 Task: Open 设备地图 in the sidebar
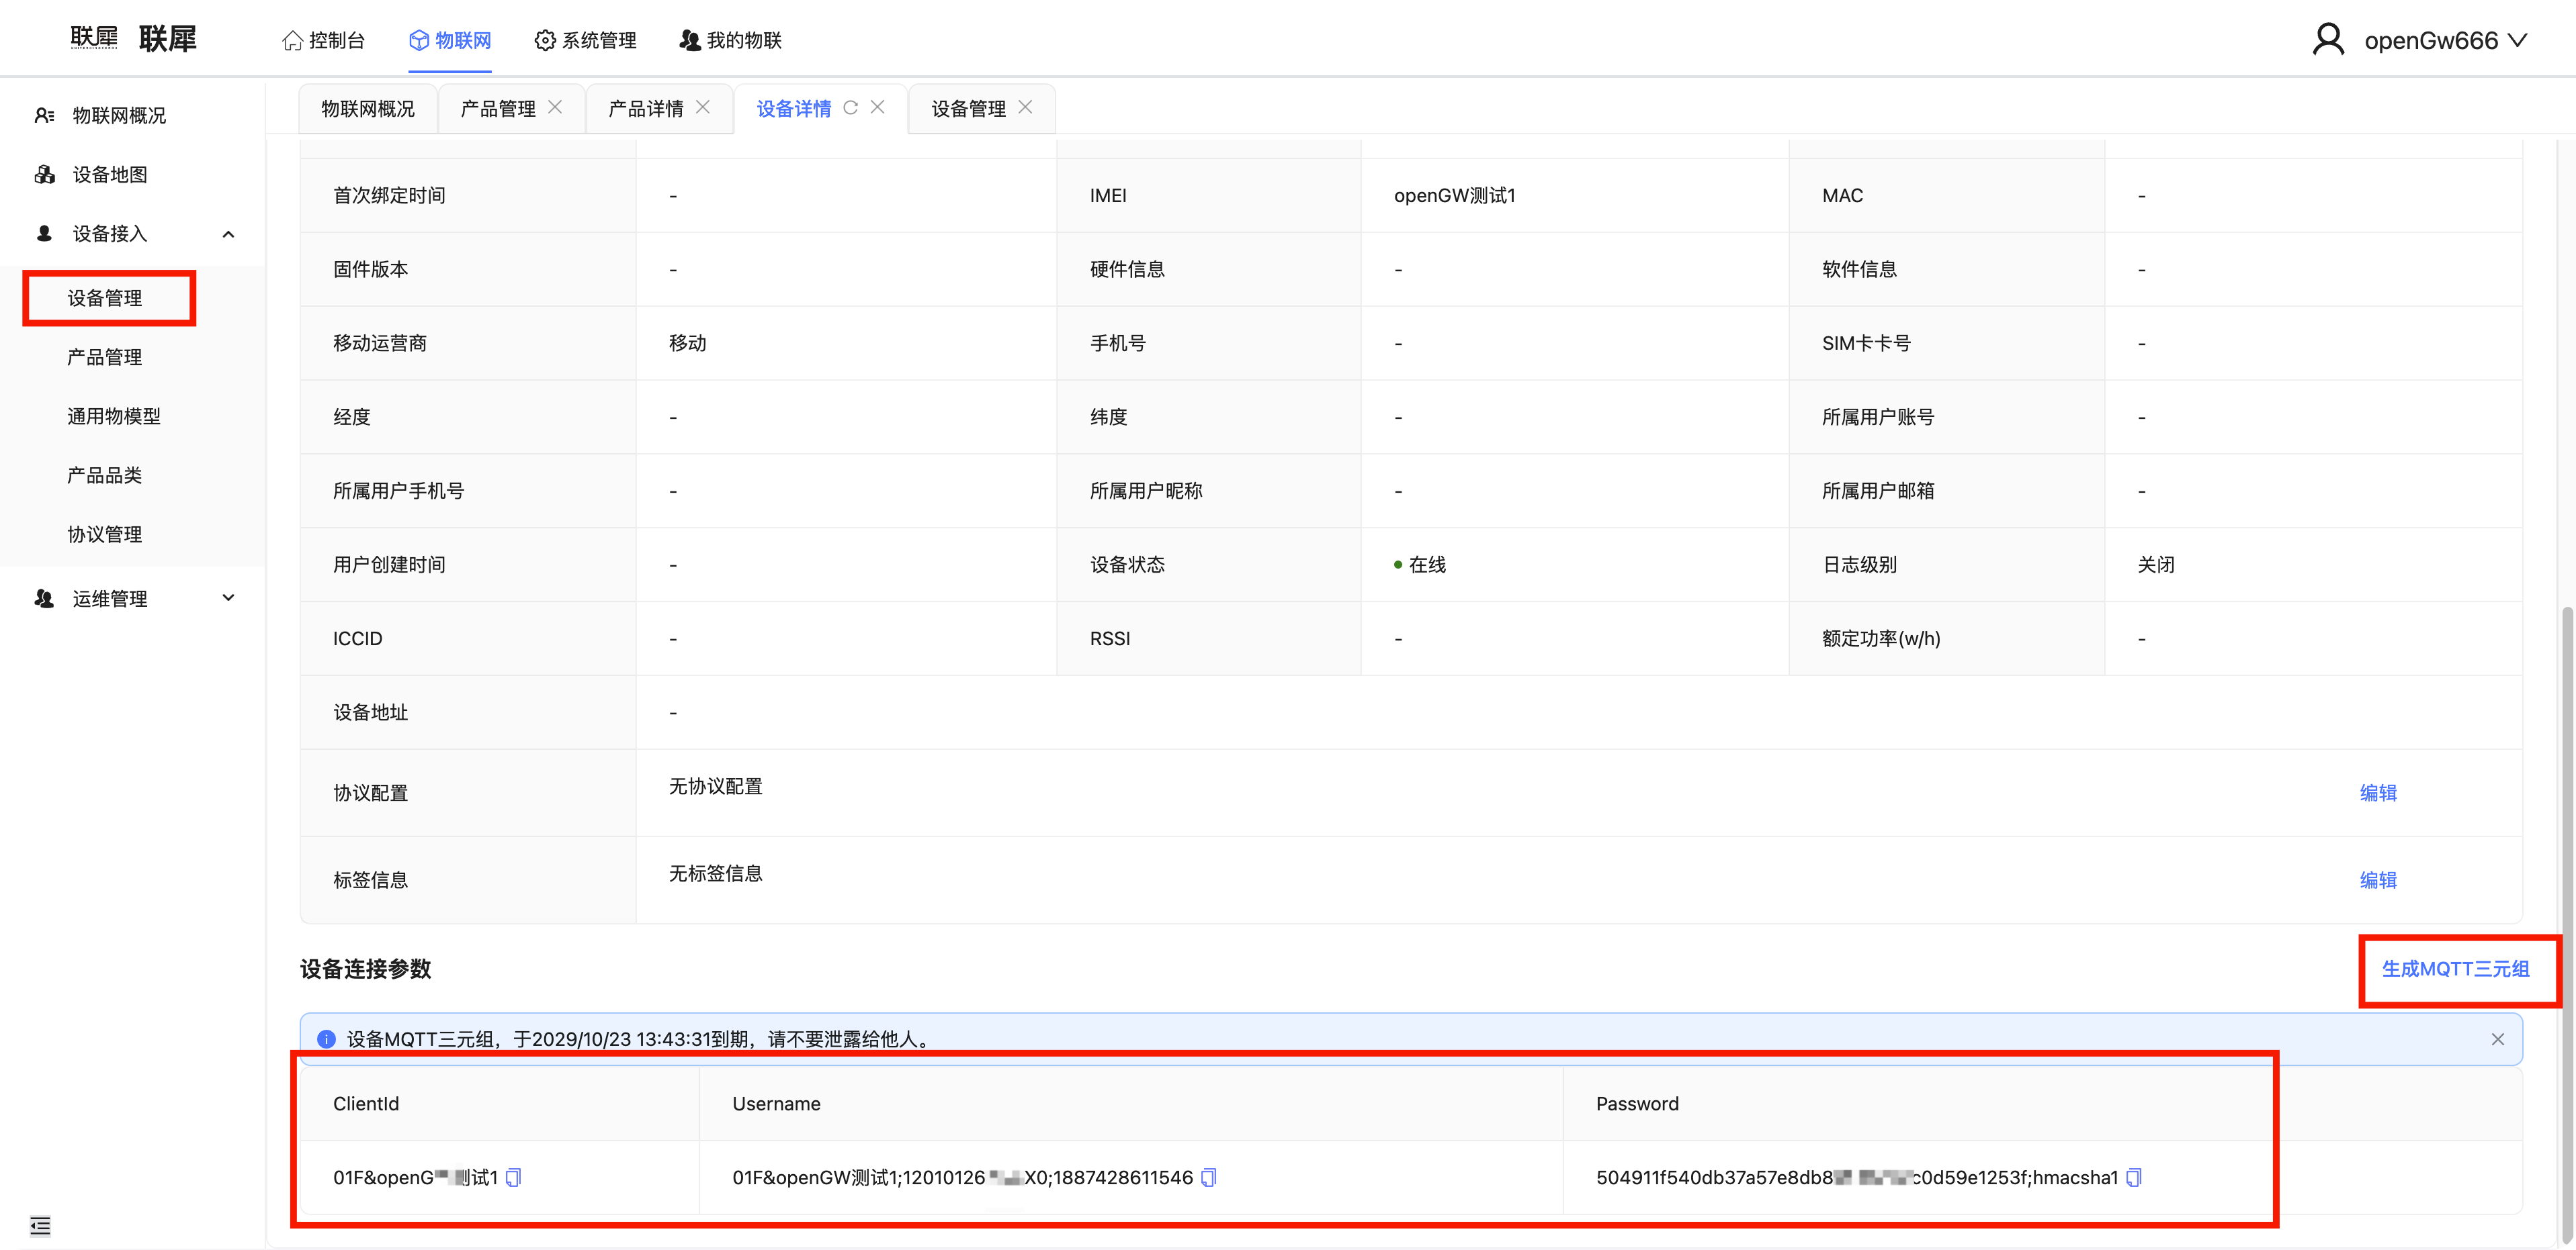(x=110, y=175)
